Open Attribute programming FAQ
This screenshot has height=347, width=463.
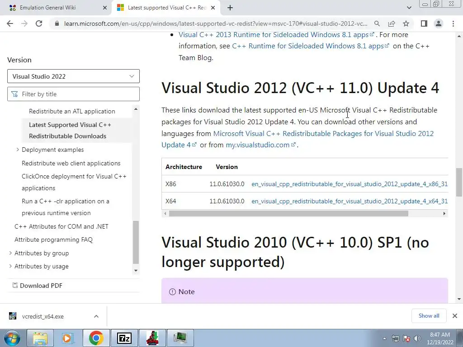[x=53, y=239]
